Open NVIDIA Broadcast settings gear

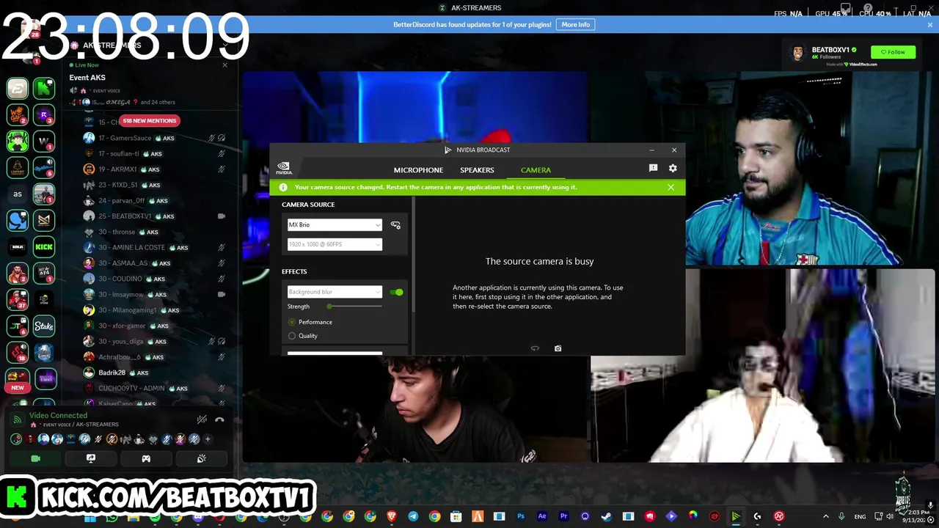(673, 168)
